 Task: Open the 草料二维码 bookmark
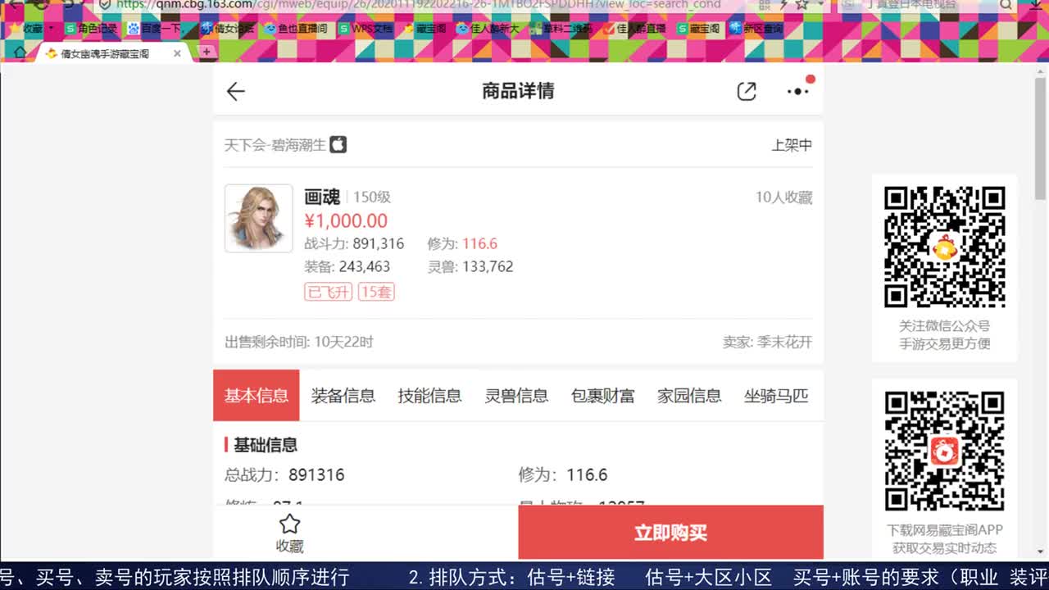(x=561, y=28)
